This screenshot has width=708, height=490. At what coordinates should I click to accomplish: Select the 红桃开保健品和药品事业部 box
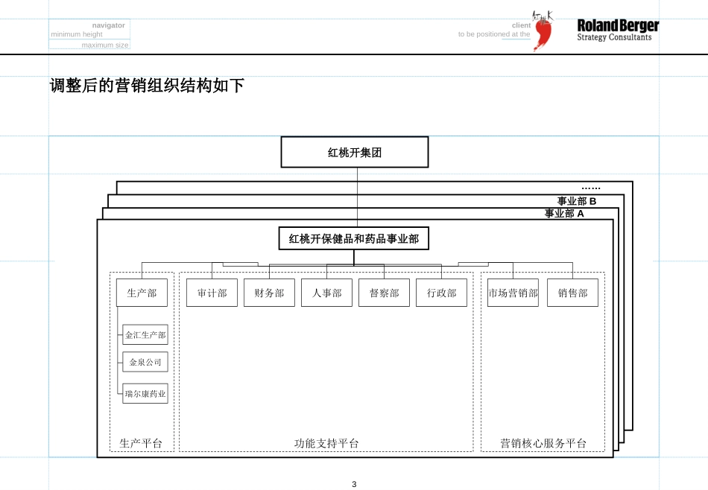[x=353, y=238]
